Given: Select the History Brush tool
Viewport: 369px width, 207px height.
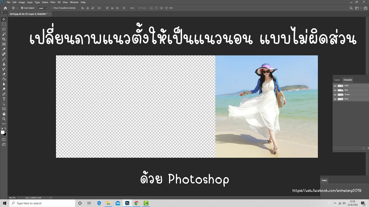Looking at the screenshot, I should 4,69.
